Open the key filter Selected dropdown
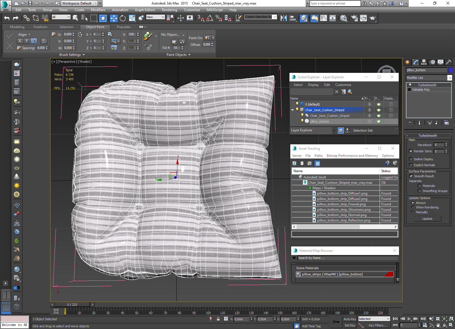Screen dimensions: 455x329 coord(374,319)
